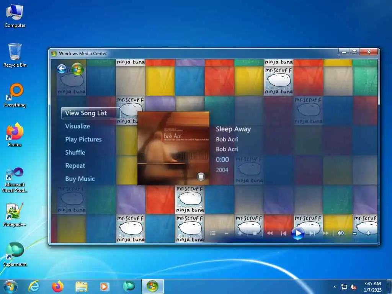Click the stop square on album art
Image resolution: width=392 pixels, height=294 pixels.
tap(201, 176)
